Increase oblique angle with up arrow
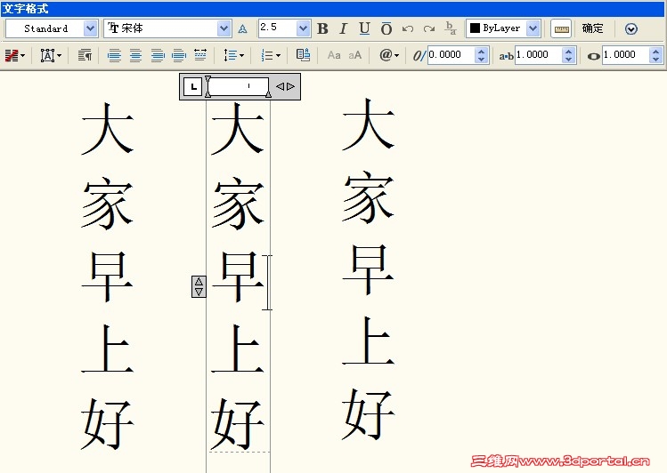The width and height of the screenshot is (667, 473). (x=482, y=51)
